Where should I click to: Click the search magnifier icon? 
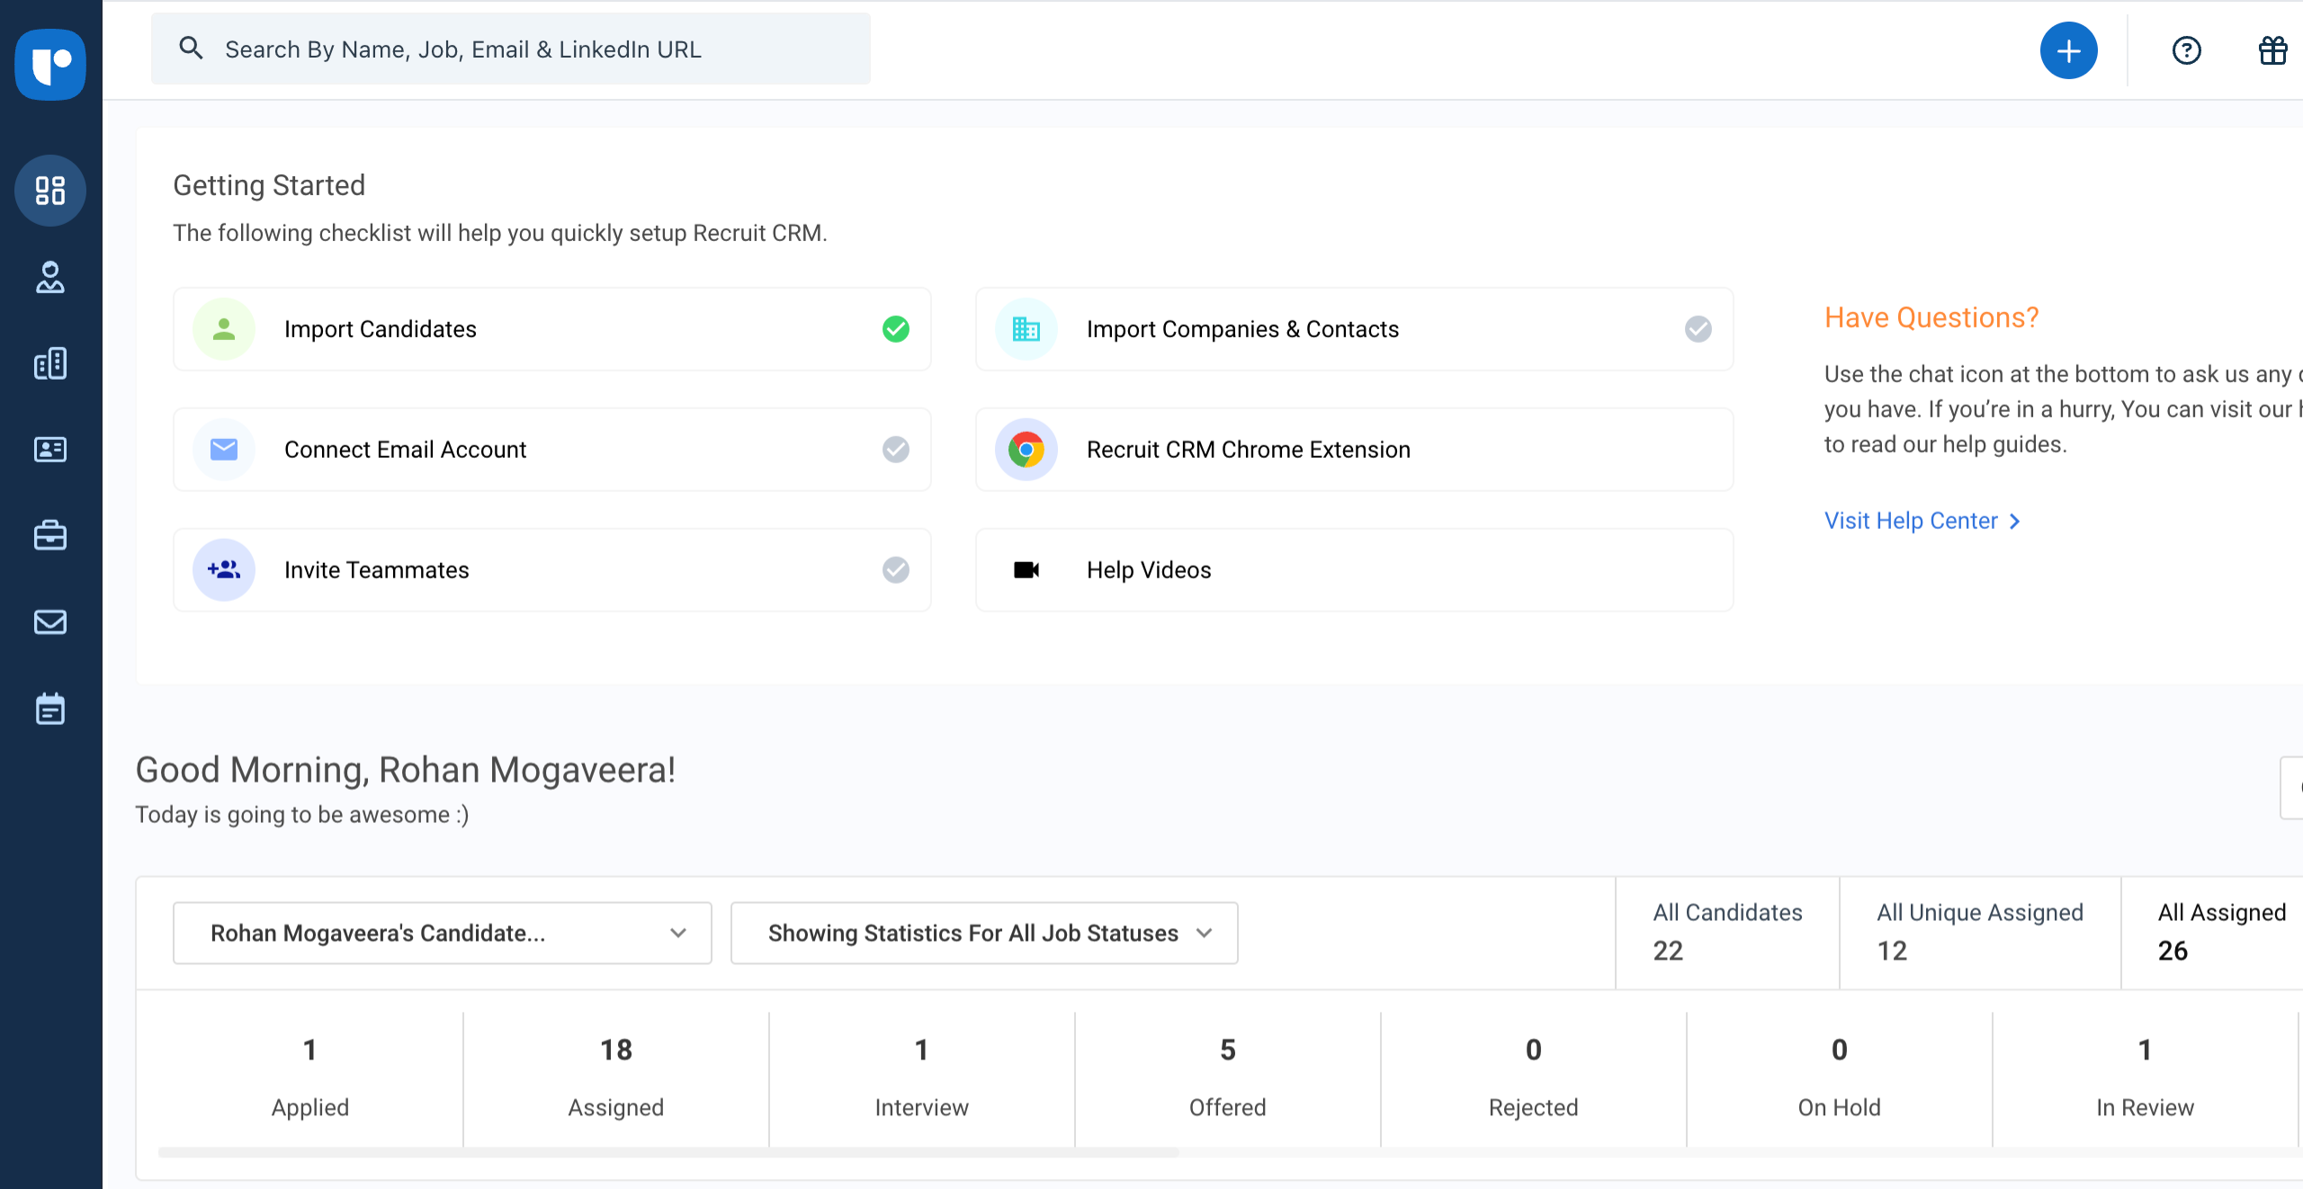pos(191,48)
